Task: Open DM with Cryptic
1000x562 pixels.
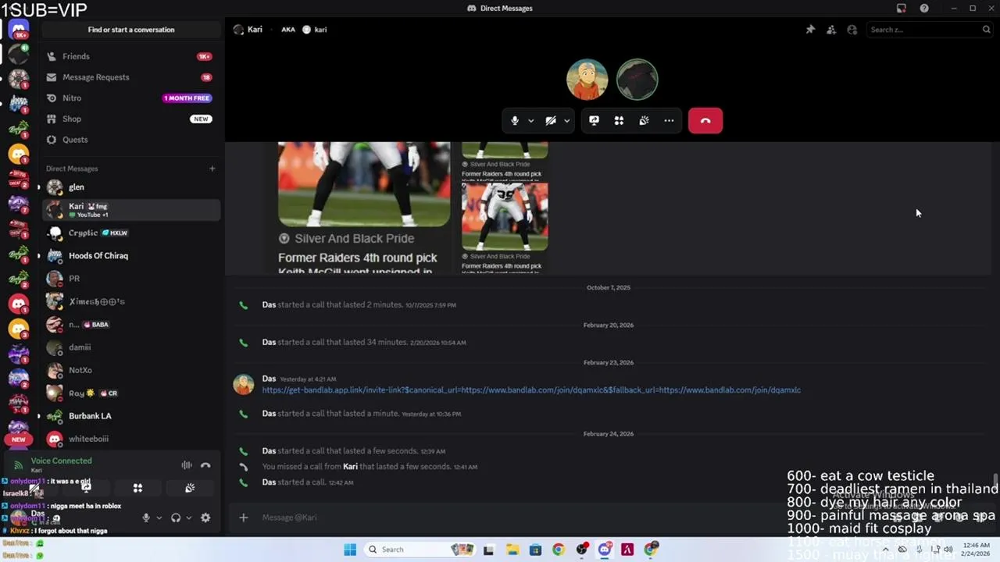Action: pyautogui.click(x=130, y=233)
